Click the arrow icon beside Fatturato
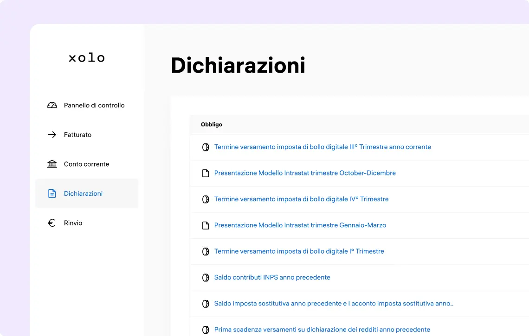 coord(52,135)
